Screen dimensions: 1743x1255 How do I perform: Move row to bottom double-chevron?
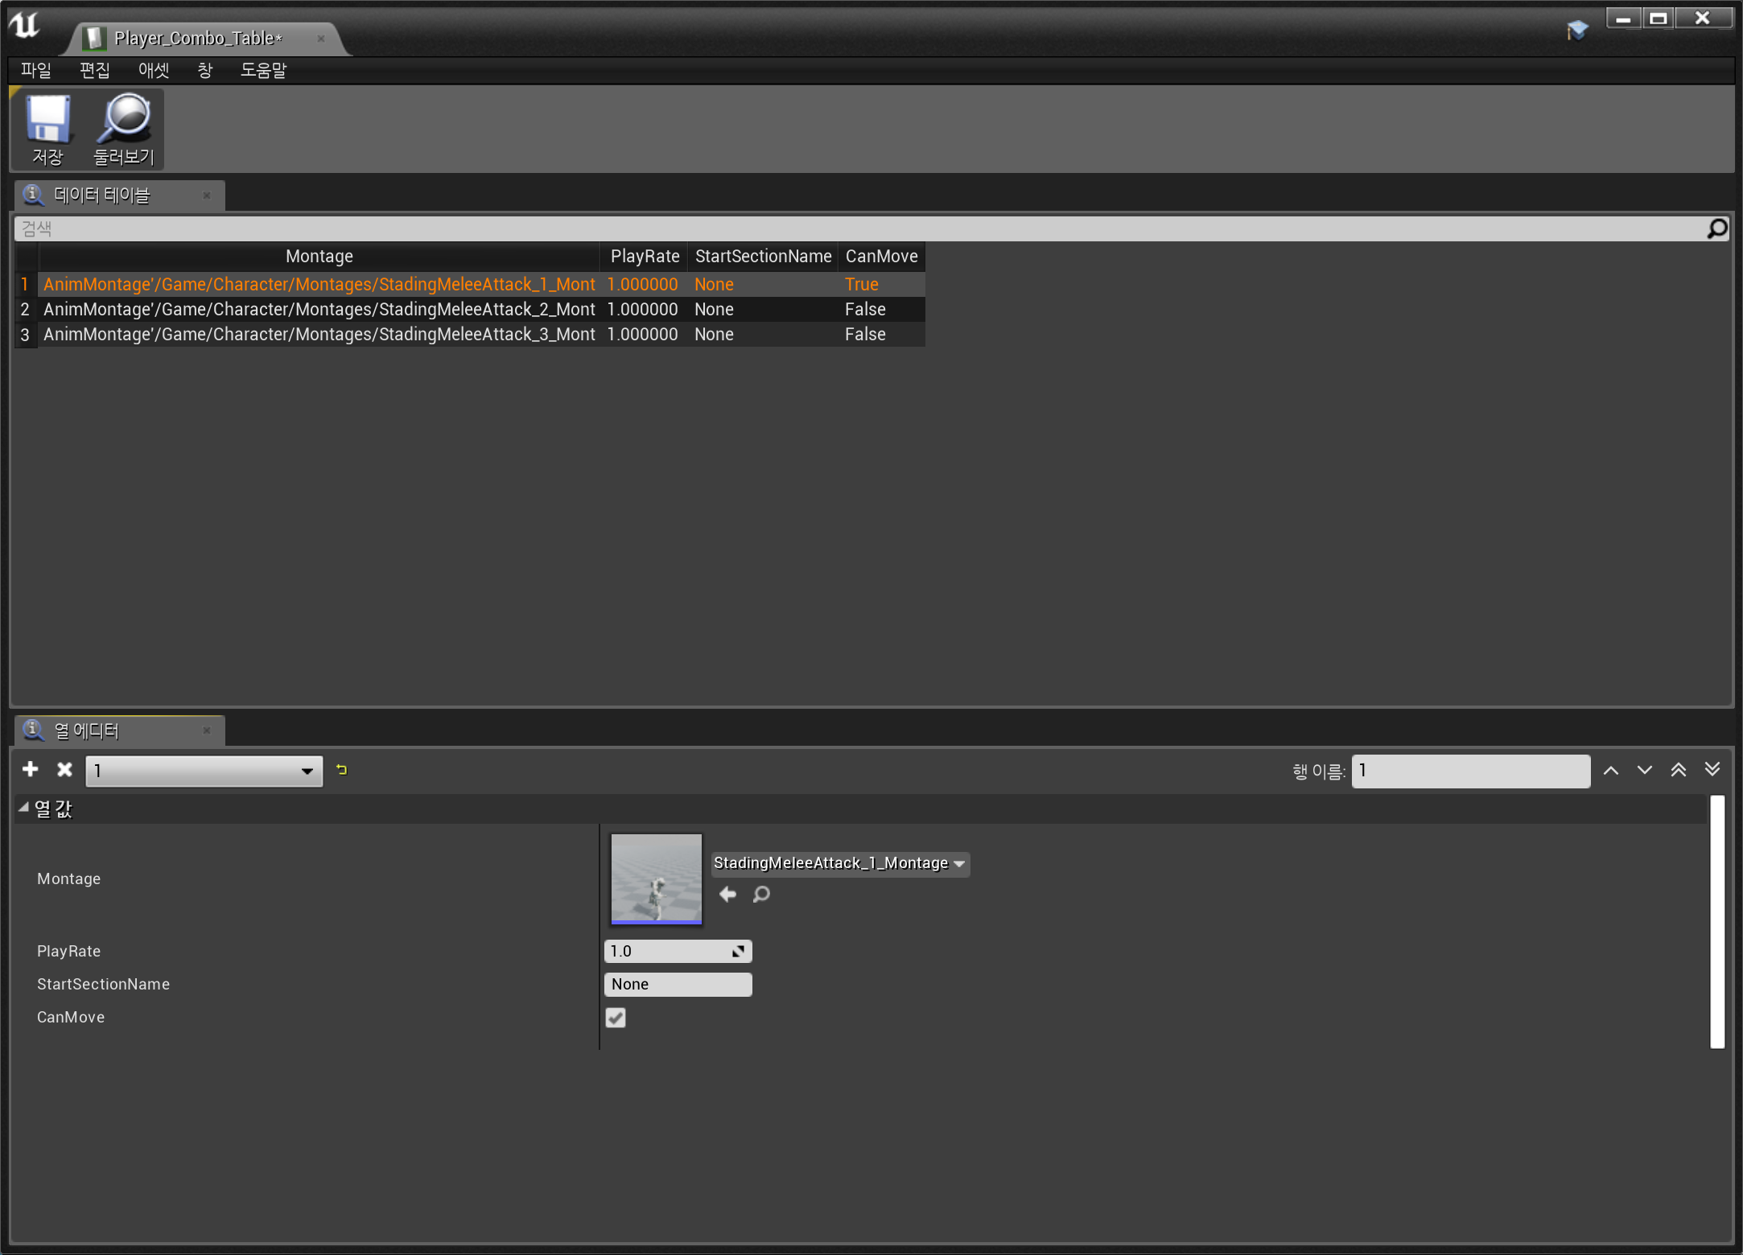tap(1712, 770)
